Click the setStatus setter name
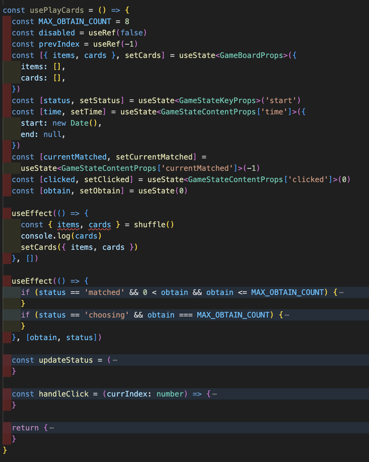The width and height of the screenshot is (369, 462). pos(100,100)
